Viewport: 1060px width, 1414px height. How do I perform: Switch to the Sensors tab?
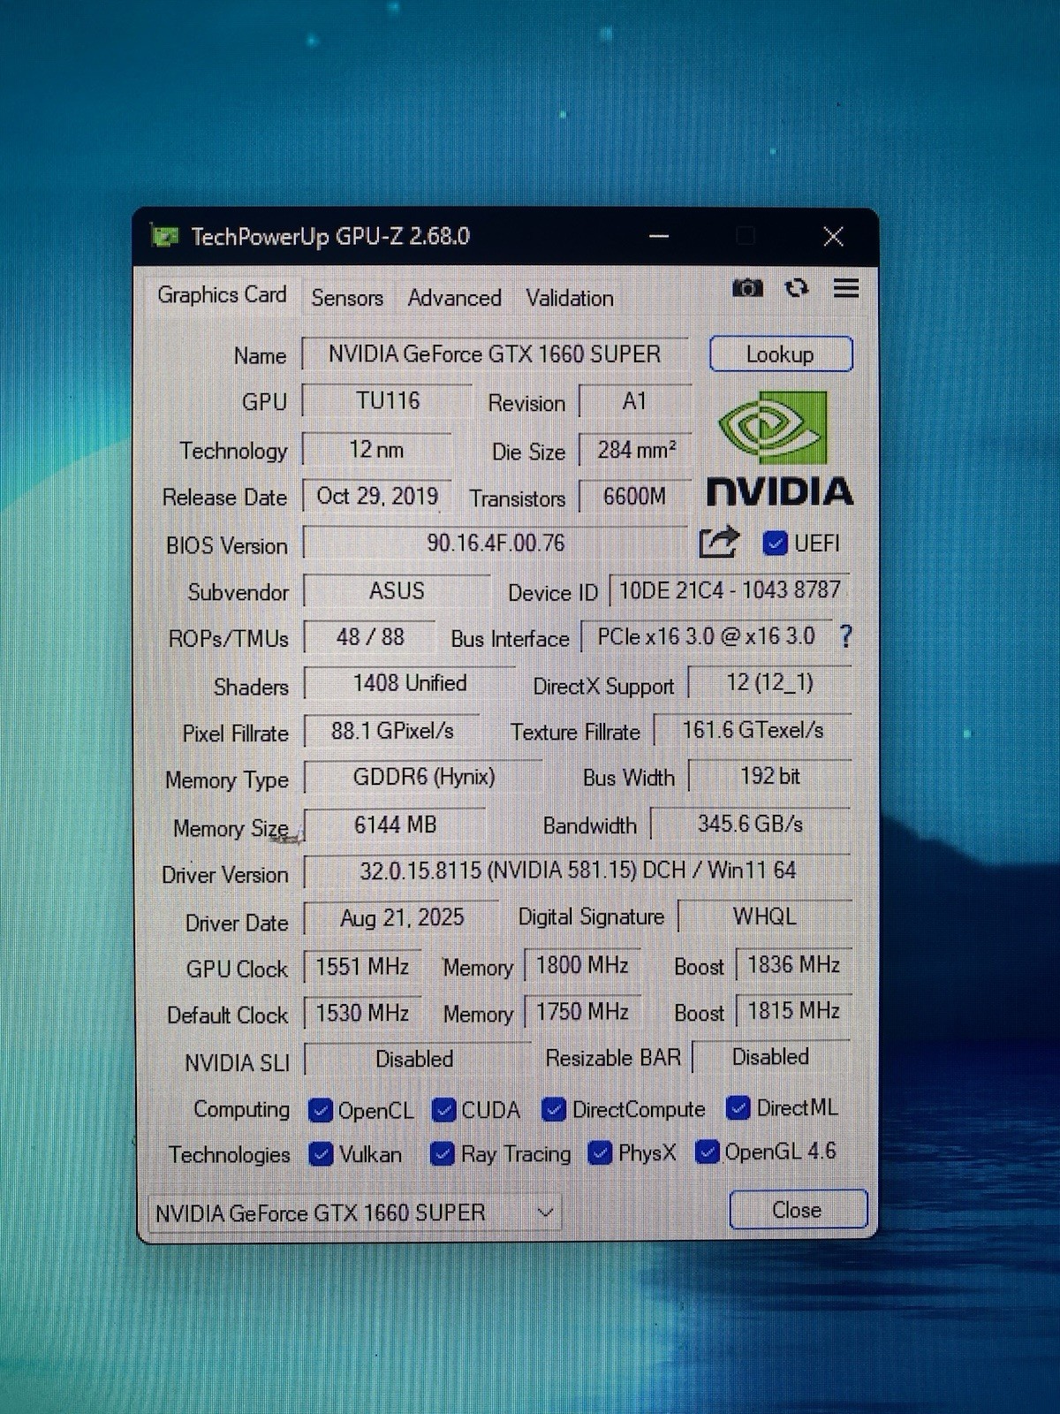click(347, 298)
